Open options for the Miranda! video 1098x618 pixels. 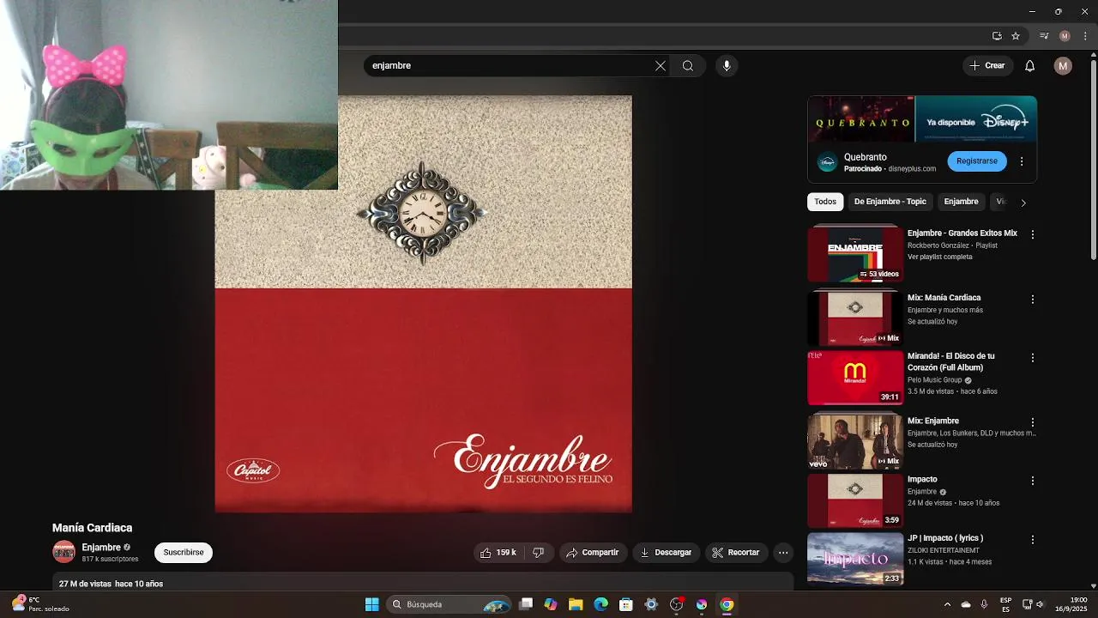tap(1033, 358)
